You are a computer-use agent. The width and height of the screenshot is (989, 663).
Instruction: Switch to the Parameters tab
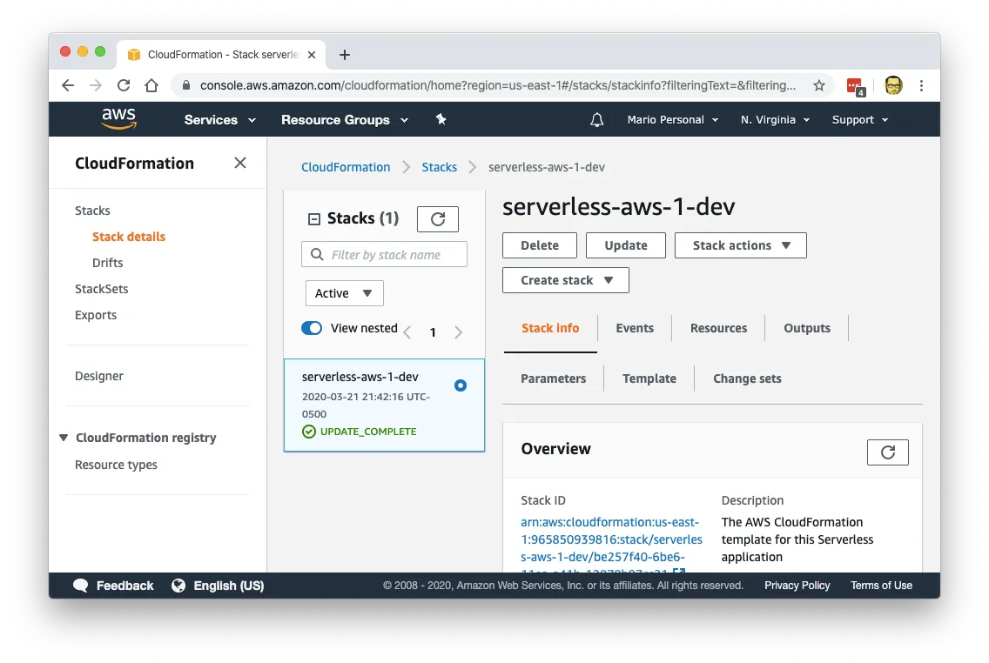click(x=553, y=378)
